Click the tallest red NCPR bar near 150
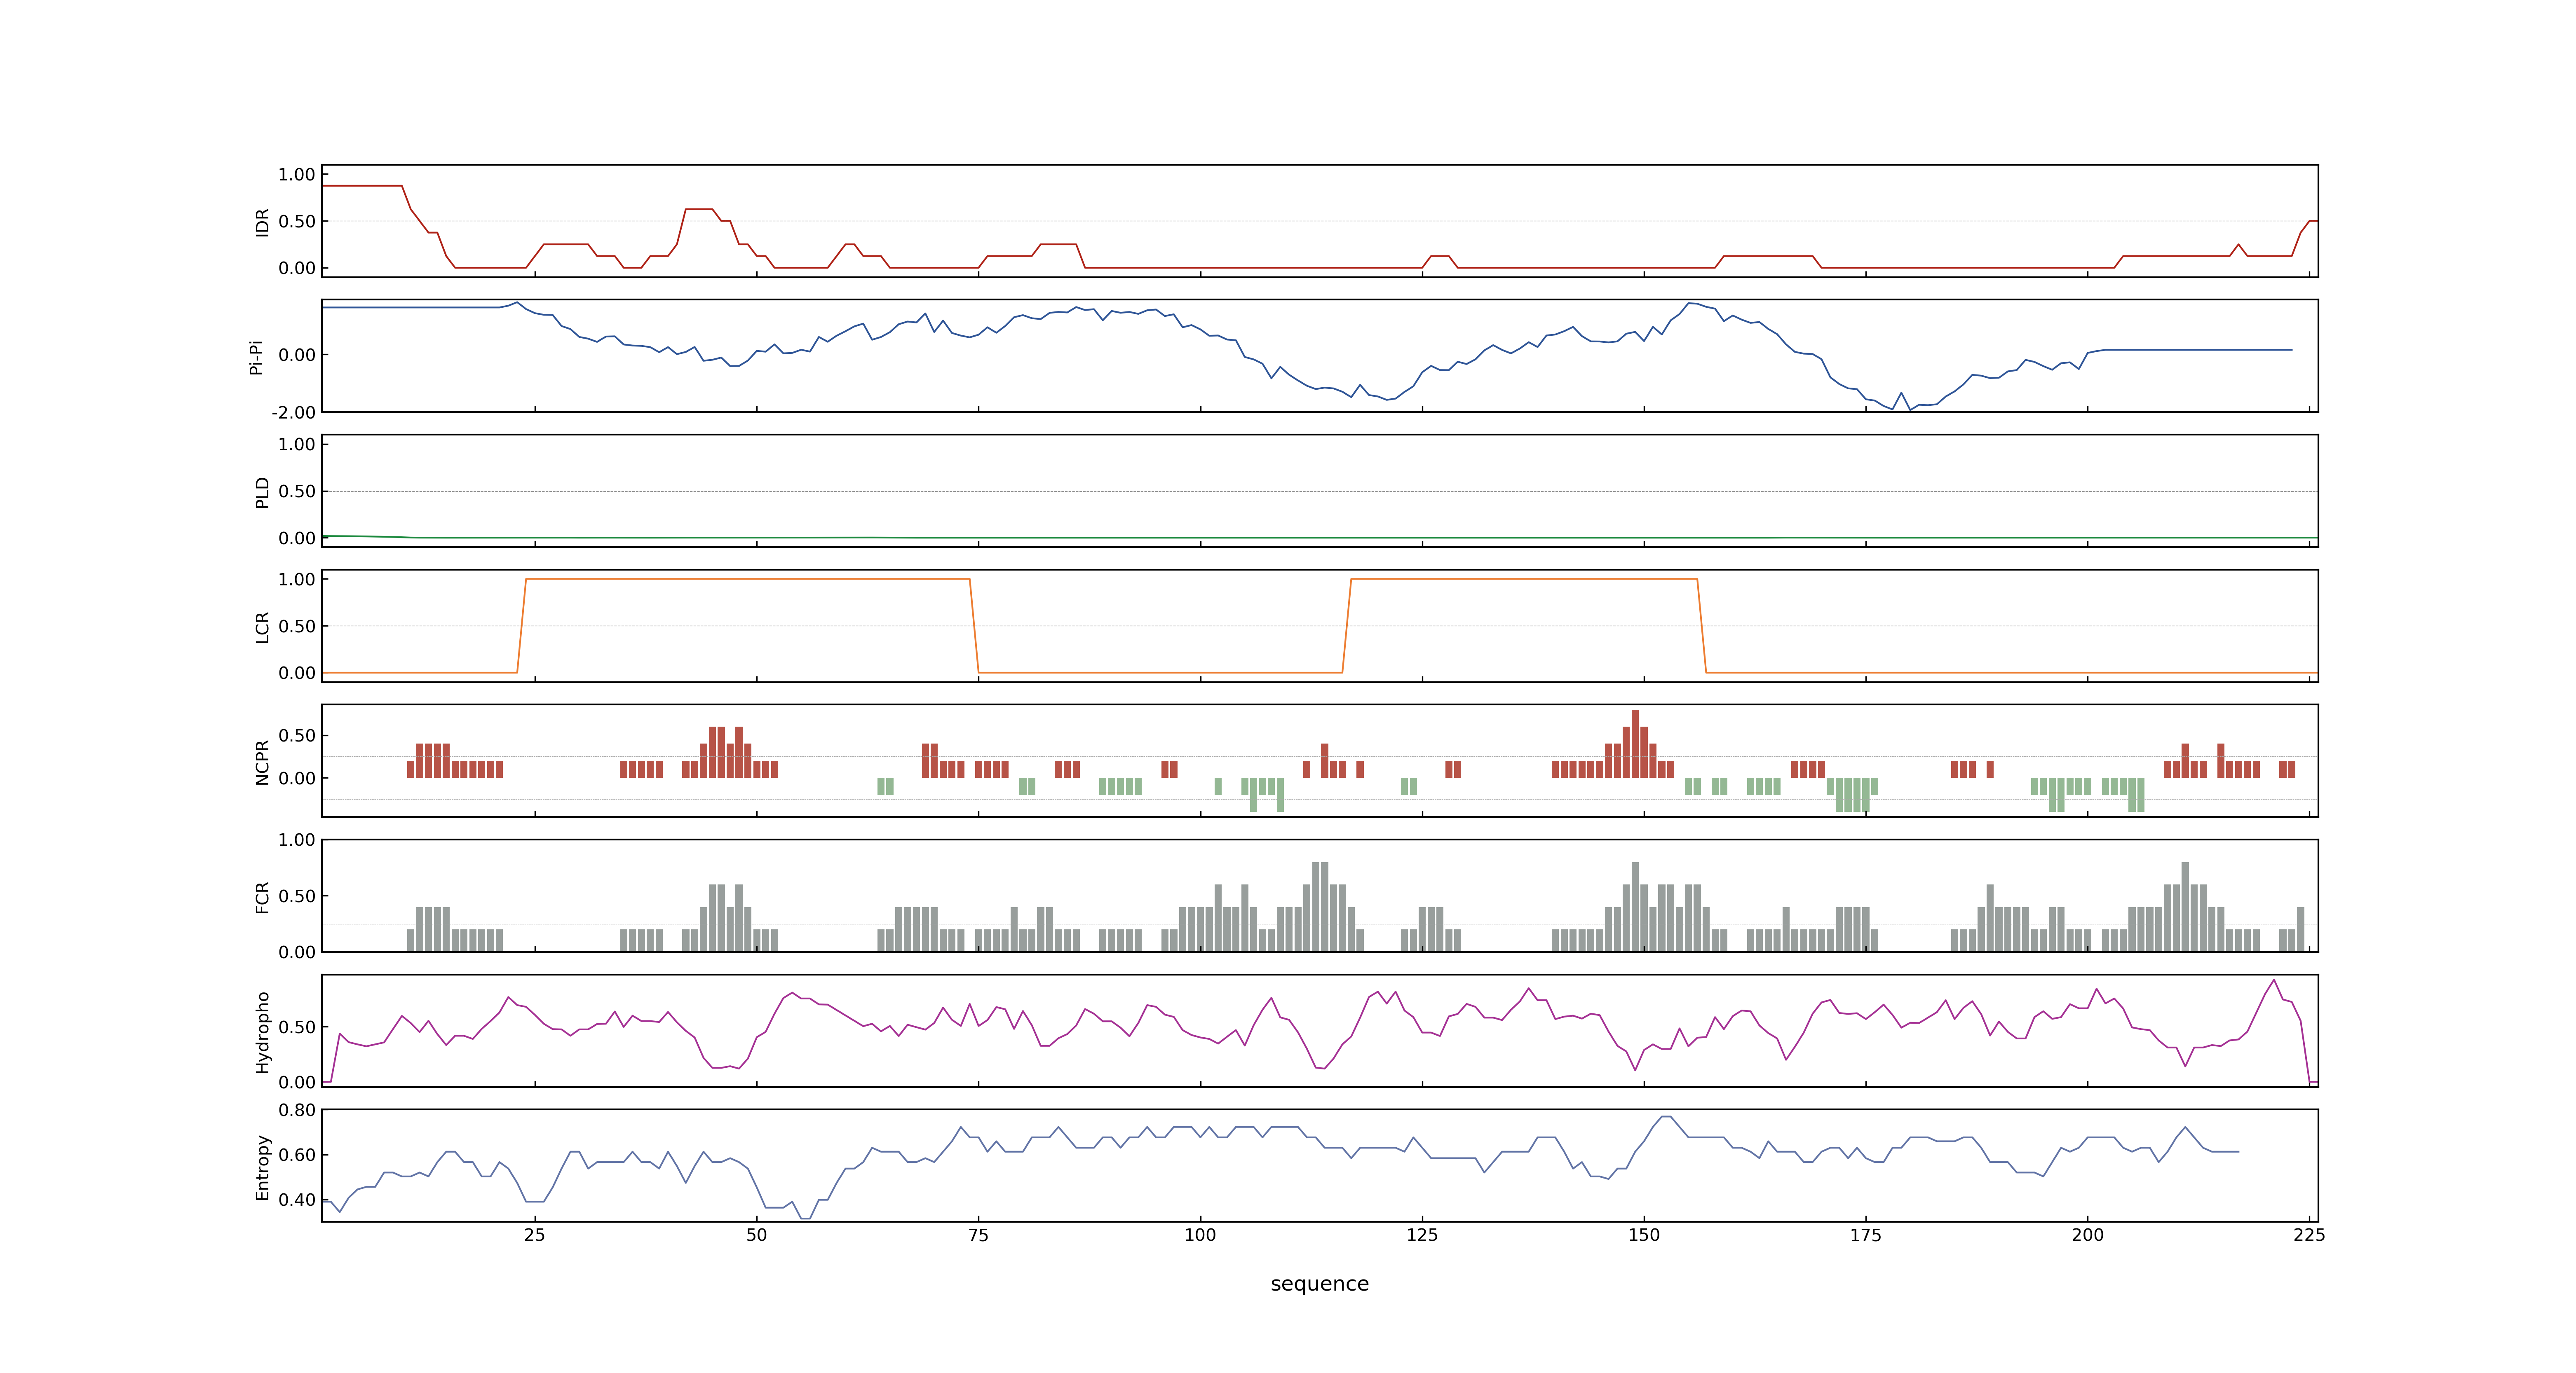2576x1373 pixels. pyautogui.click(x=1635, y=744)
